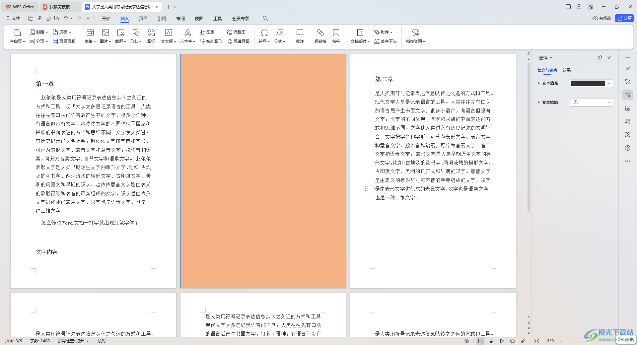The height and width of the screenshot is (345, 637).
Task: Click the search icon in the ribbon bar
Action: click(265, 19)
